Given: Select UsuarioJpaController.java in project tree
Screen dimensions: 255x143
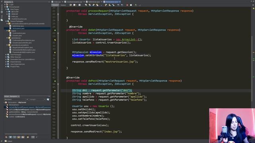Looking at the screenshot, I should (x=22, y=43).
